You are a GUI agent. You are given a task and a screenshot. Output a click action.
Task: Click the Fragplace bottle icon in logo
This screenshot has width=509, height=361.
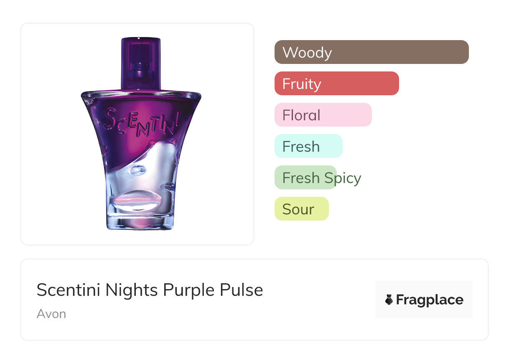click(x=389, y=300)
